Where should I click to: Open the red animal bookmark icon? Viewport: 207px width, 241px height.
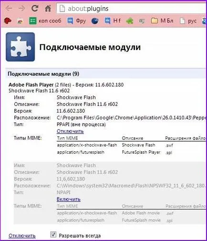[x=8, y=21]
